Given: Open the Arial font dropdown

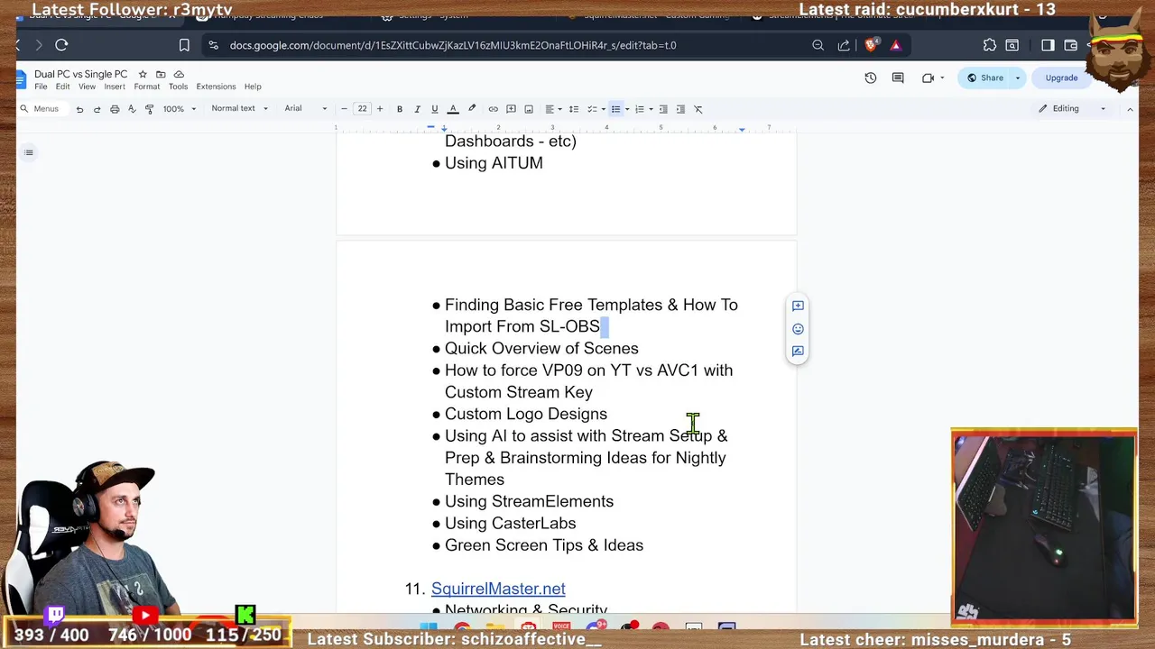Looking at the screenshot, I should (x=306, y=109).
